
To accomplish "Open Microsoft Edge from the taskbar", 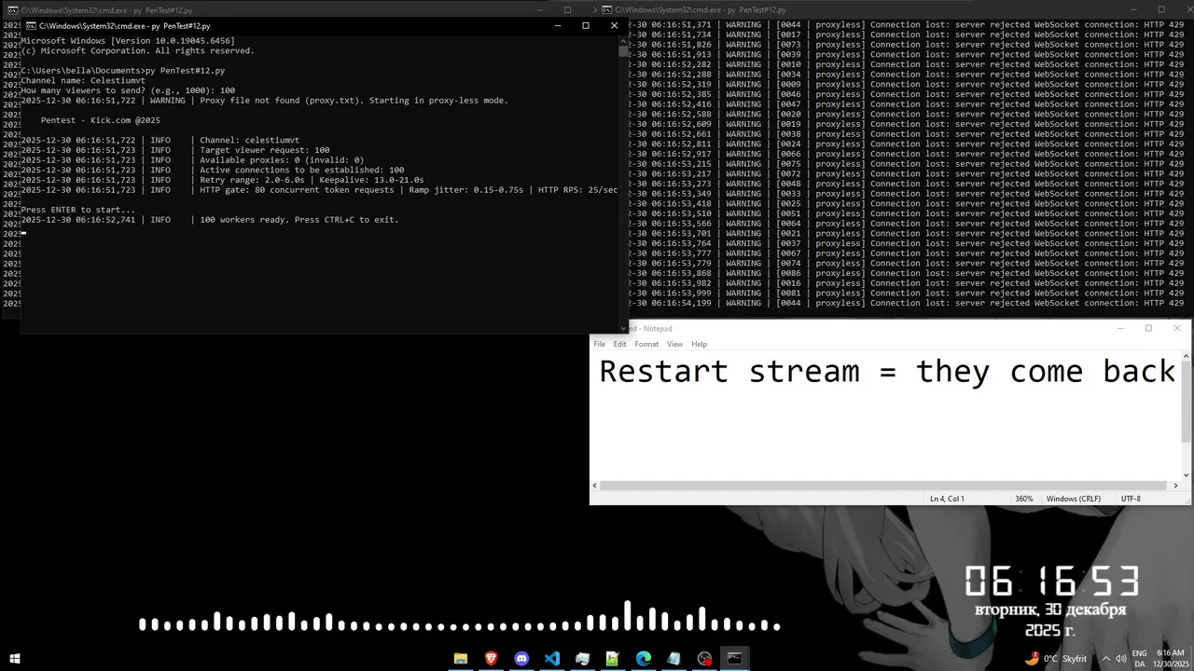I will pos(644,658).
